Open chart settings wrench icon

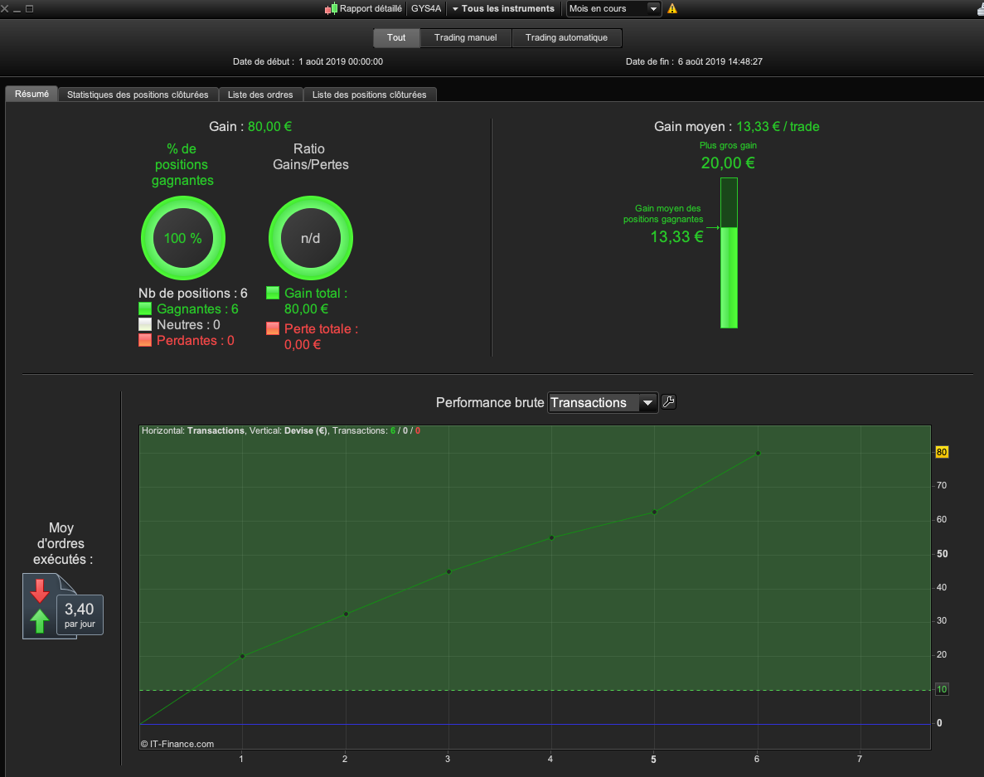click(668, 402)
